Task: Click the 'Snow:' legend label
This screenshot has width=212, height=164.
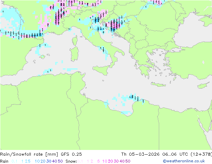Action: tap(71, 161)
